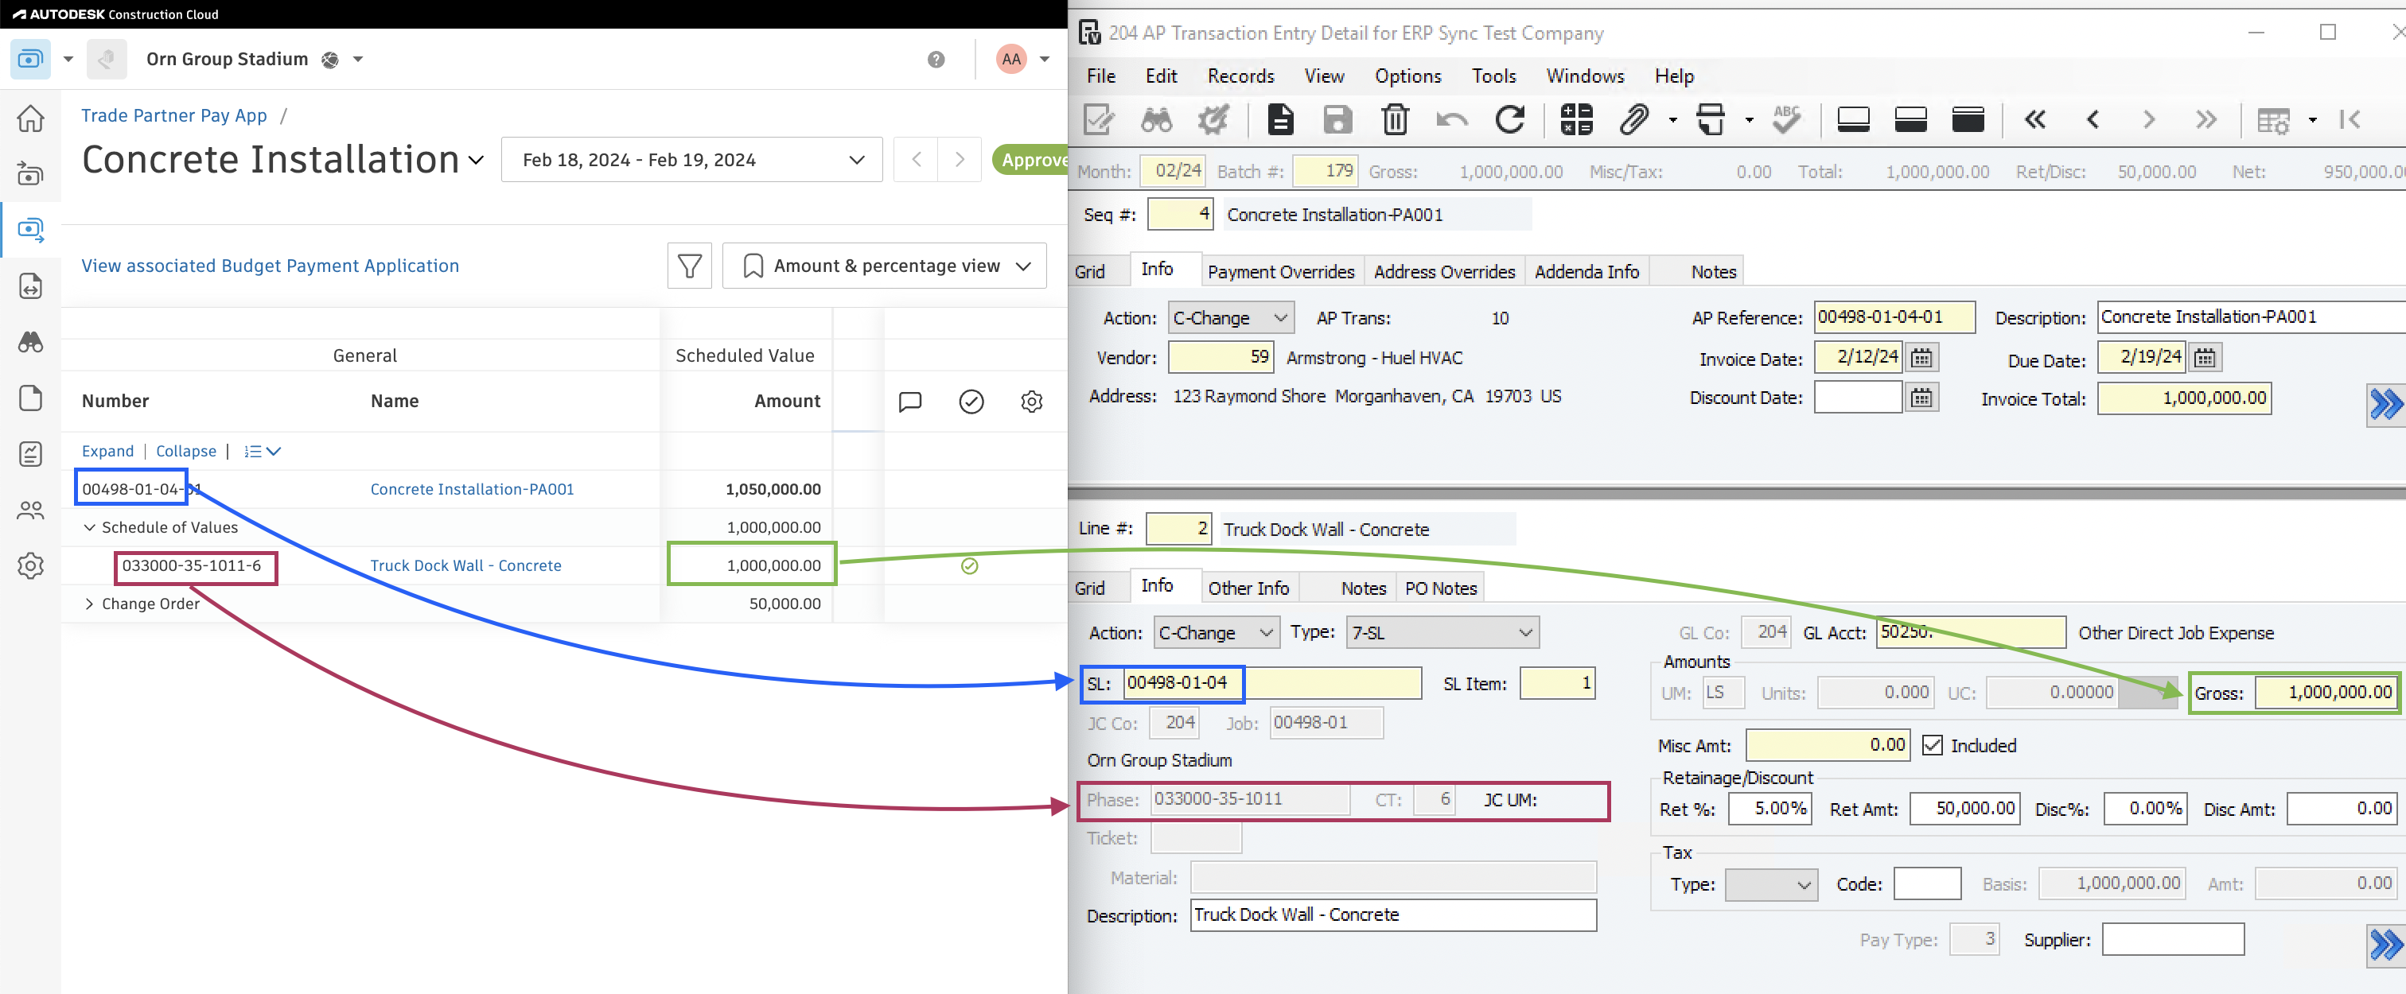Click the binoculars search icon in toolbar

[1156, 119]
